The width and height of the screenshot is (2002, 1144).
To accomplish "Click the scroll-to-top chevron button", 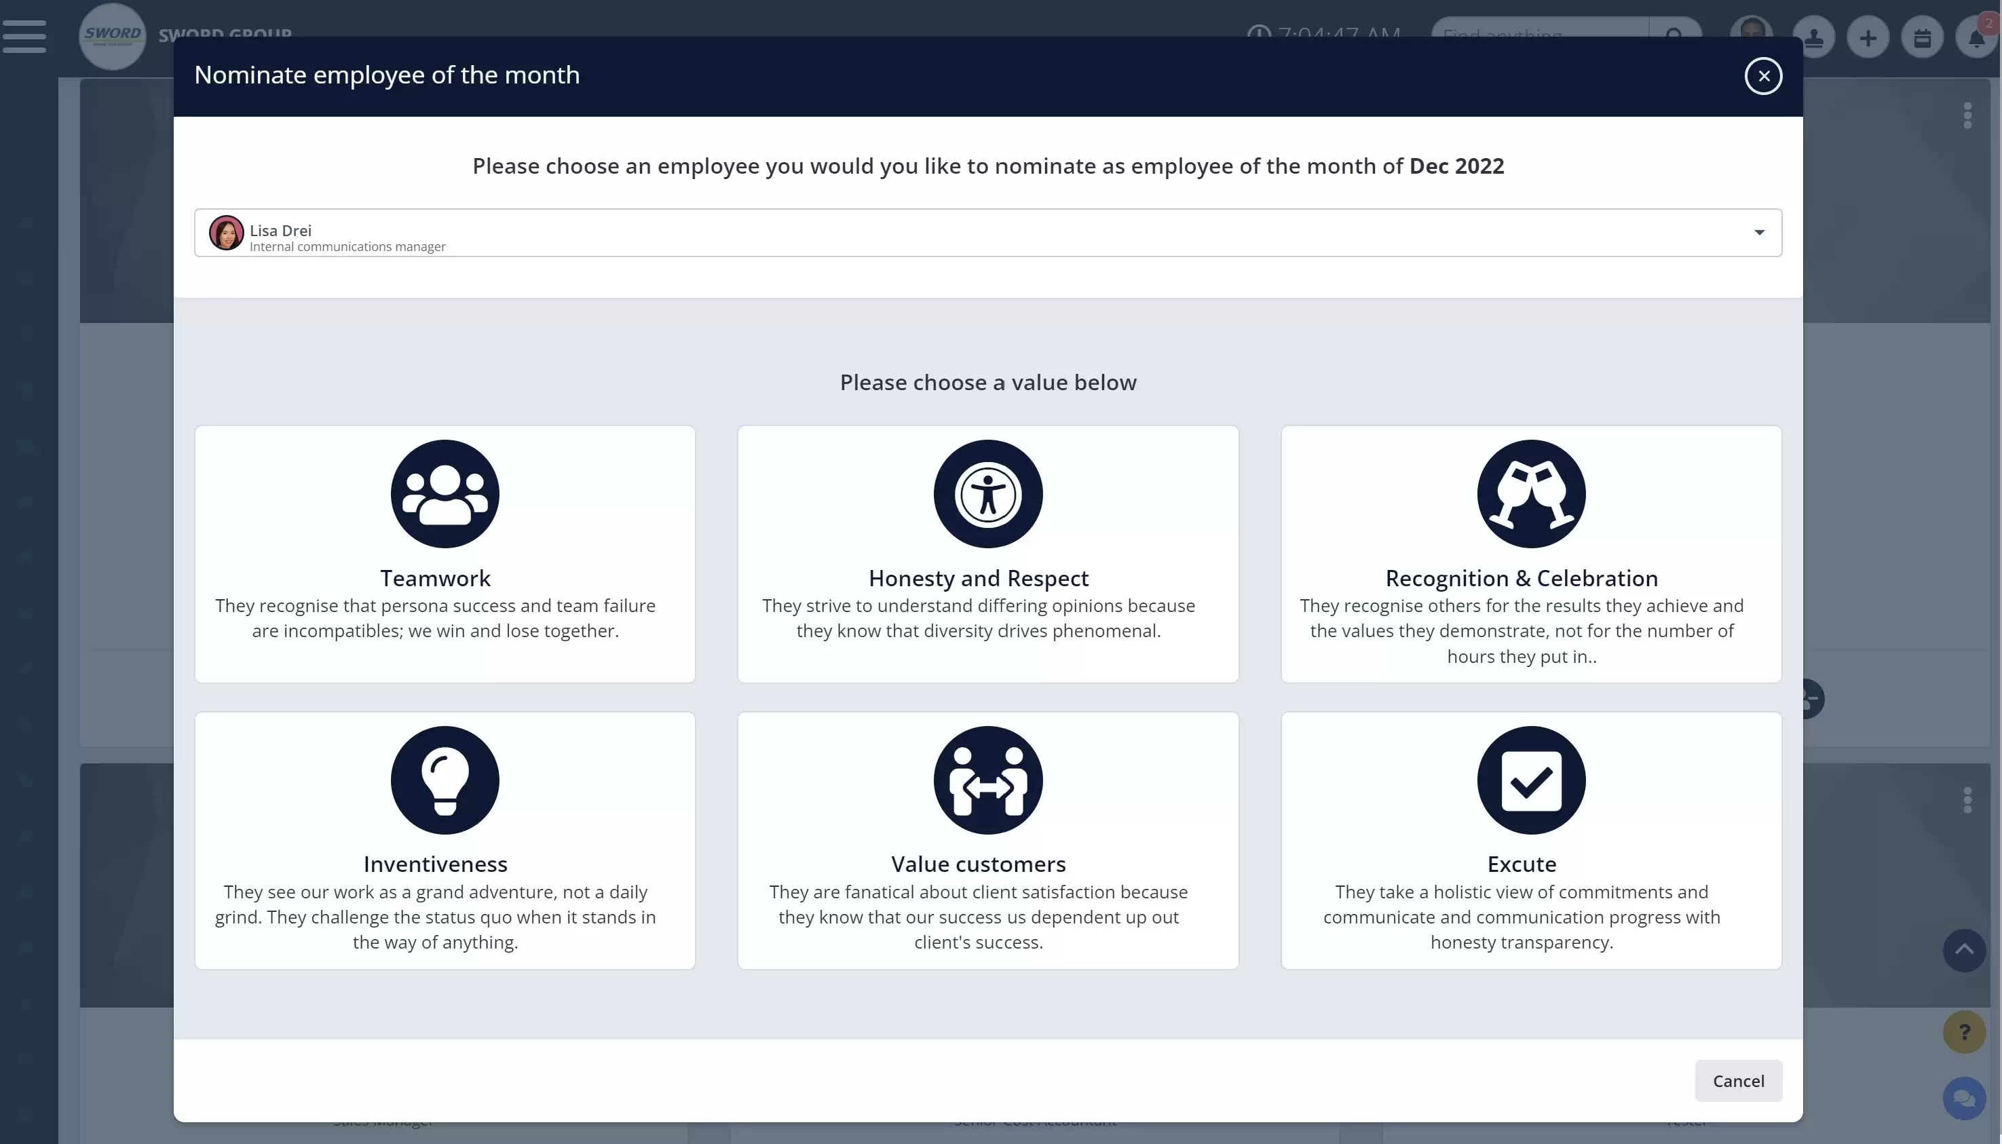I will point(1964,950).
